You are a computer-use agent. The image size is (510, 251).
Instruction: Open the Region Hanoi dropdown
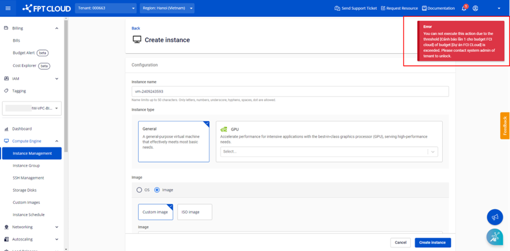[167, 8]
